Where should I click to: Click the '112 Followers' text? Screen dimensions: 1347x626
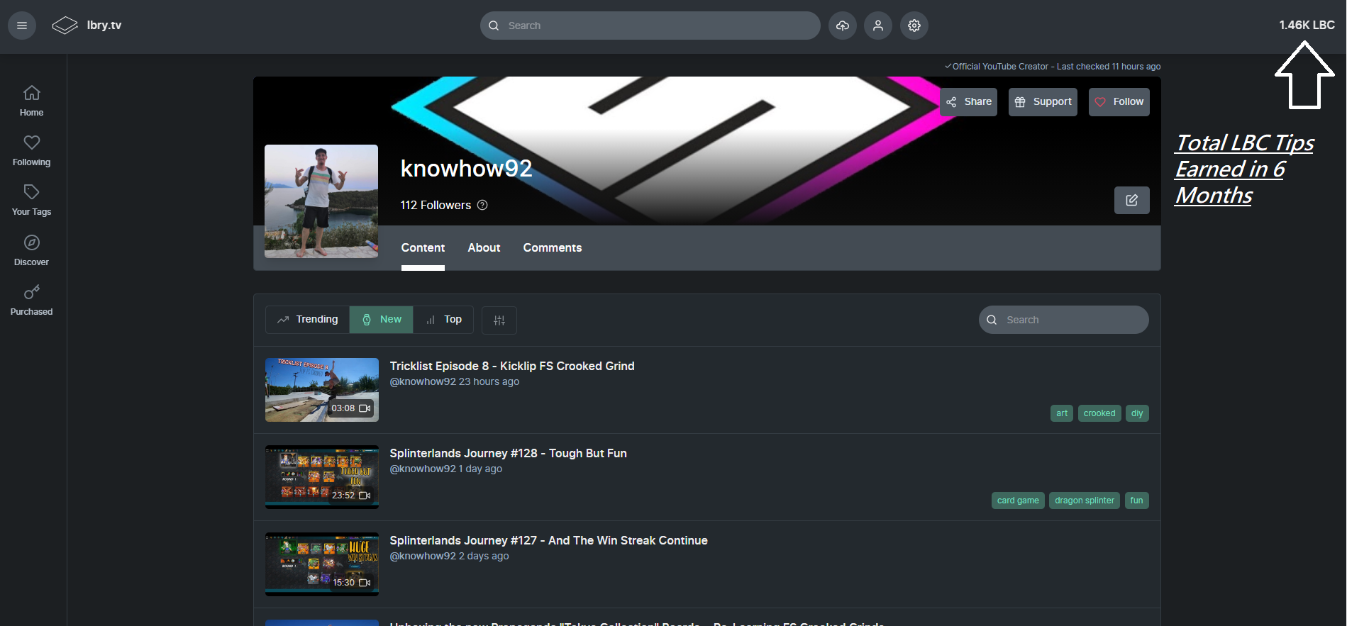[x=436, y=205]
